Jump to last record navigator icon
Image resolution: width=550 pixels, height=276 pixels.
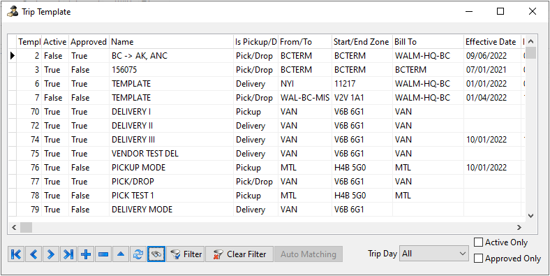[68, 254]
